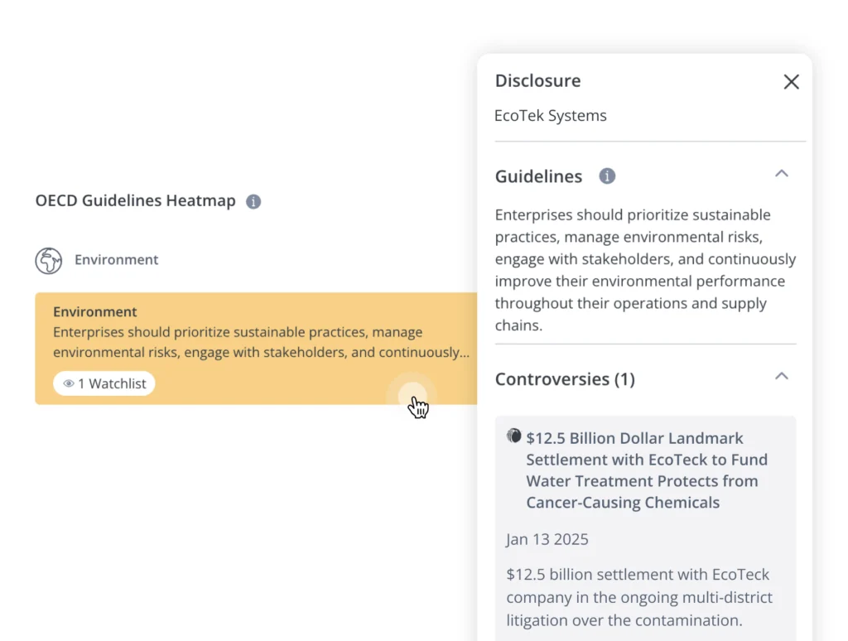
Task: Click the EcoTek Systems company name
Action: pos(550,116)
